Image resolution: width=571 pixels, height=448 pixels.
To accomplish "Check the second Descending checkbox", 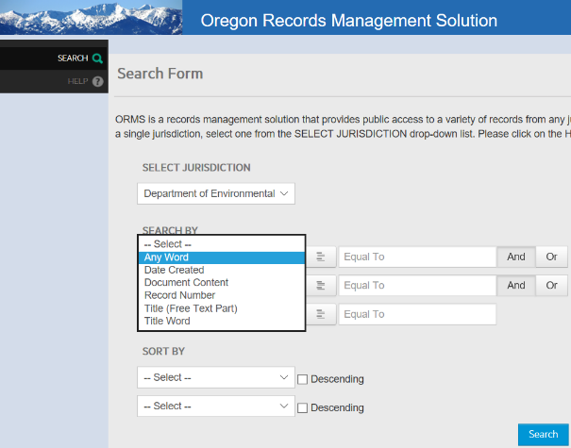I will (303, 407).
